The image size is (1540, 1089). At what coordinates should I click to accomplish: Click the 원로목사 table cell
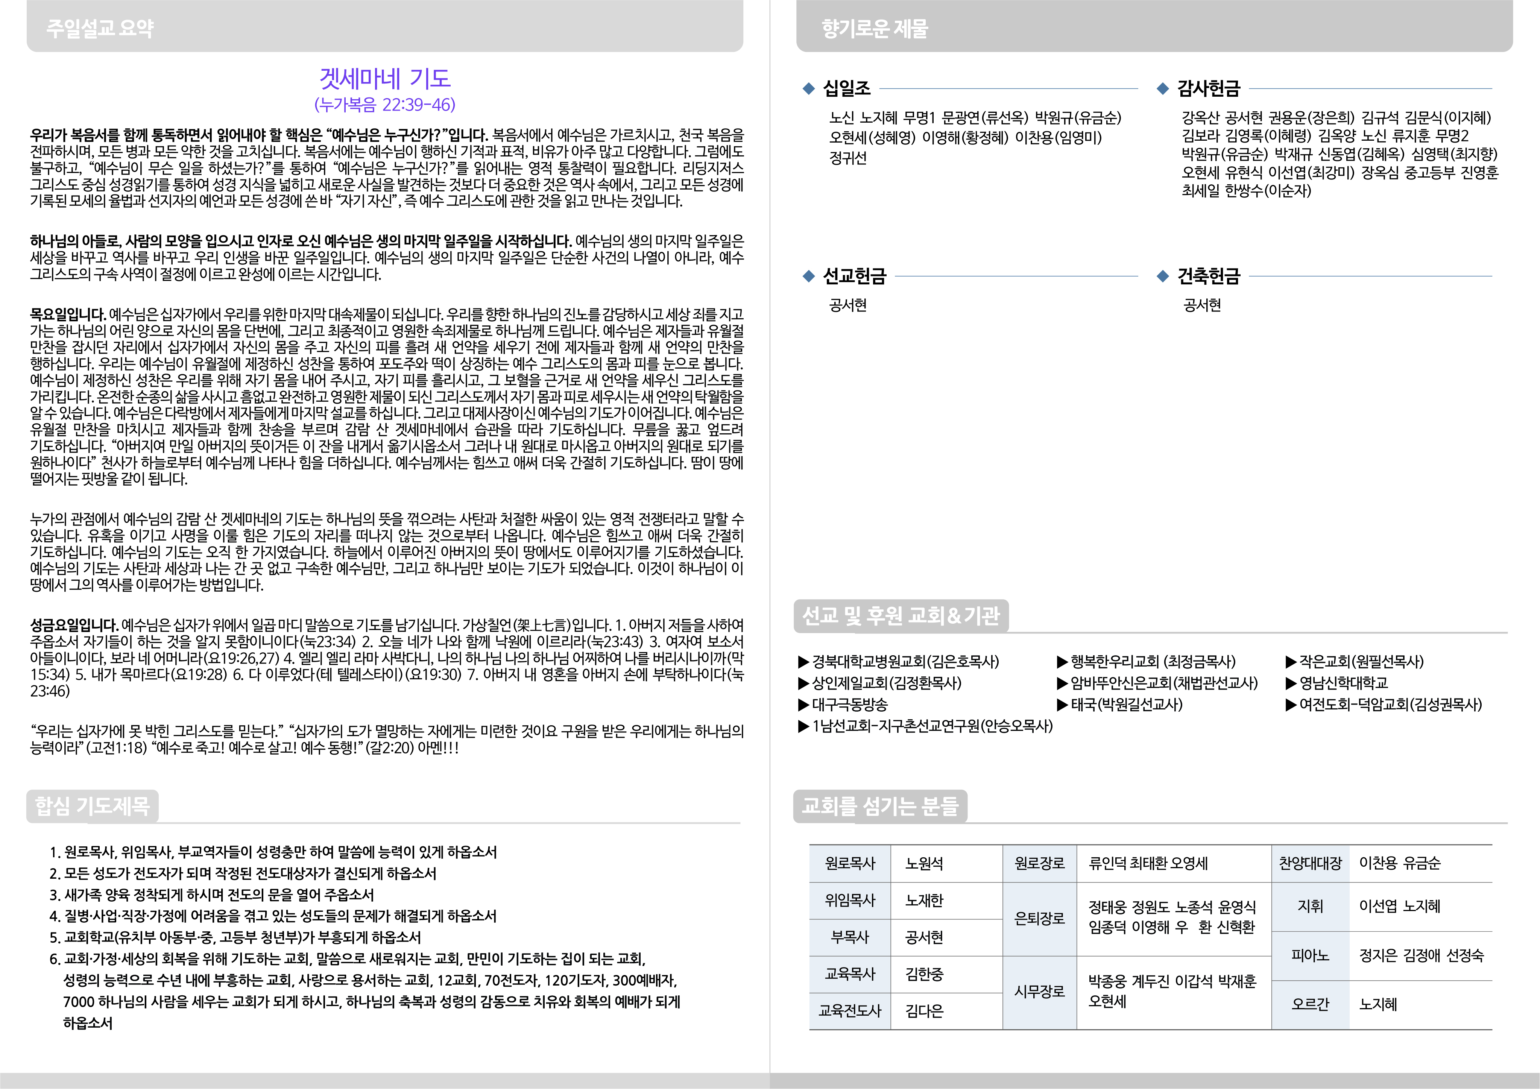pyautogui.click(x=850, y=864)
